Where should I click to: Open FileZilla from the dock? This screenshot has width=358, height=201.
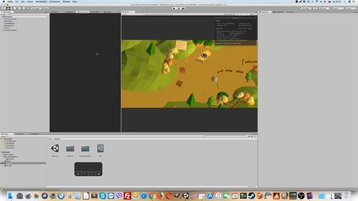click(128, 195)
